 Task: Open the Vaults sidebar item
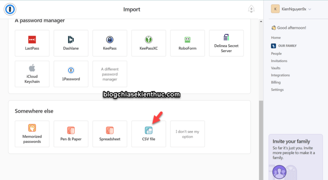[275, 68]
